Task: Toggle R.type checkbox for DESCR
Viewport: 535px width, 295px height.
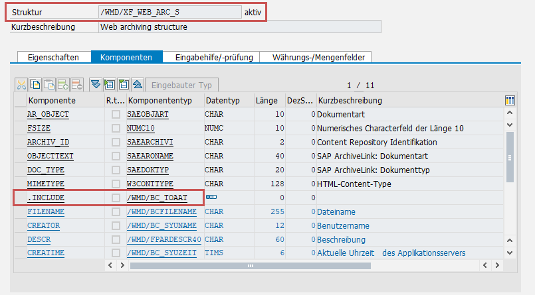Action: pos(116,239)
